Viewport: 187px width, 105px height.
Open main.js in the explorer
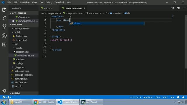point(24,63)
